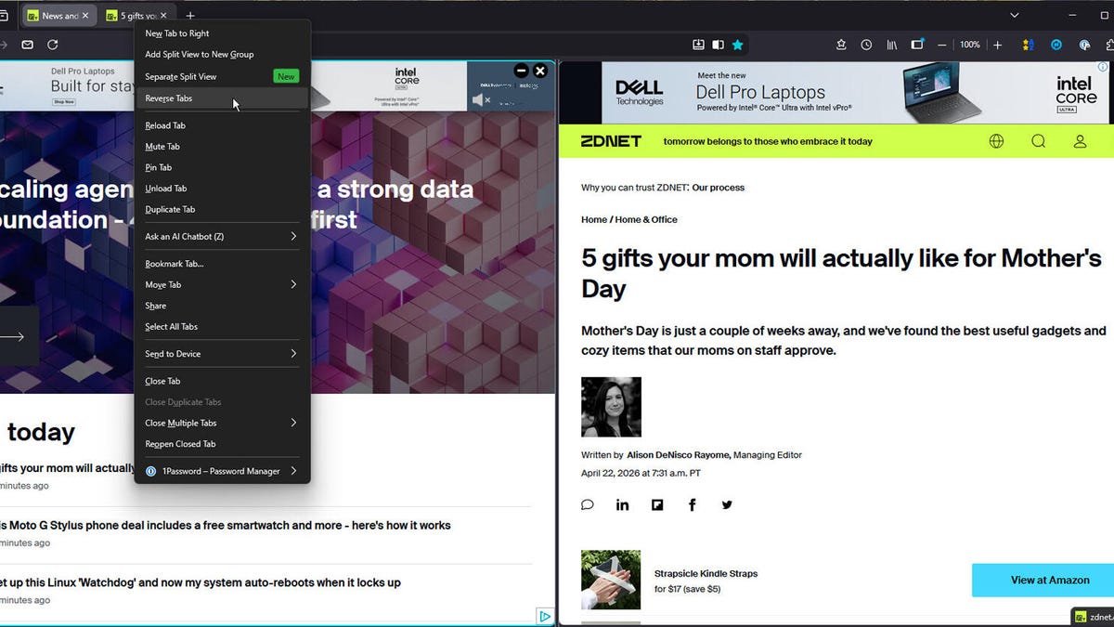
Task: Open a new tab with the plus button
Action: pos(190,15)
